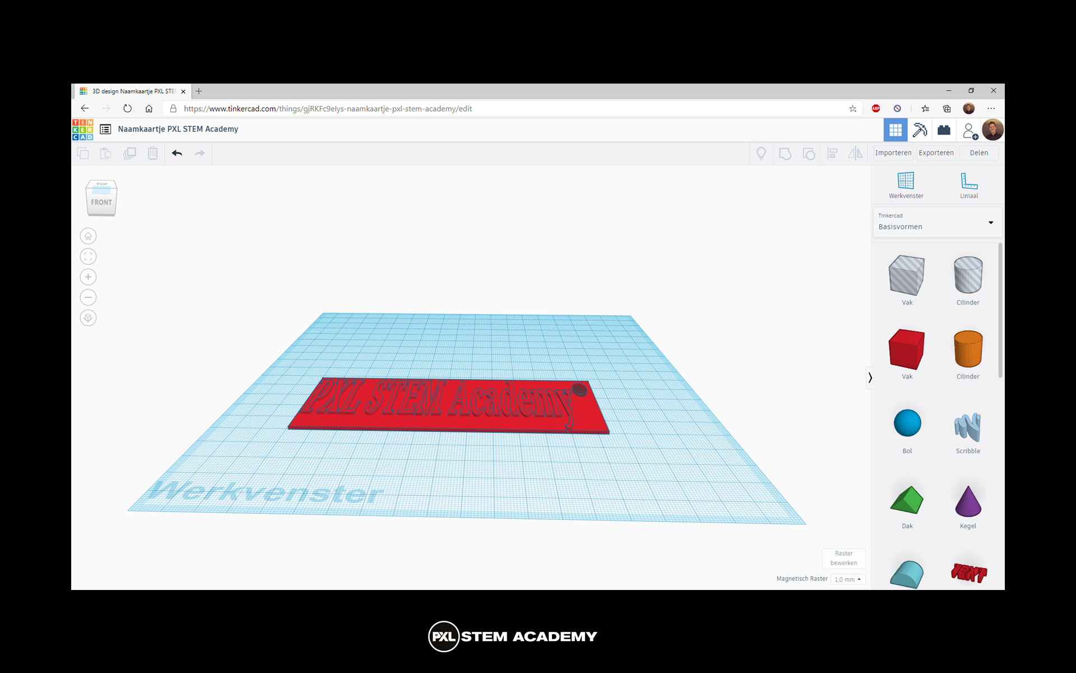Select the delete trash icon
This screenshot has width=1076, height=673.
tap(153, 153)
